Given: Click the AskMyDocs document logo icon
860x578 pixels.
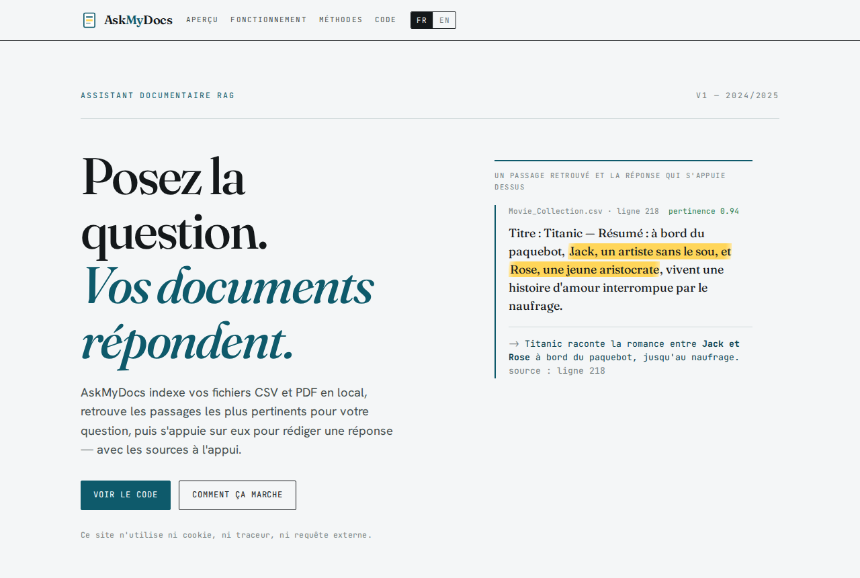Looking at the screenshot, I should pyautogui.click(x=89, y=20).
